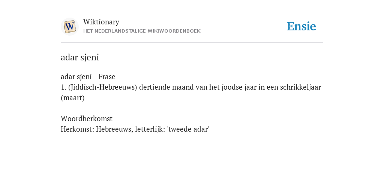Click the word Hebreeuws in the Herkomst line
The width and height of the screenshot is (384, 192).
tap(114, 129)
